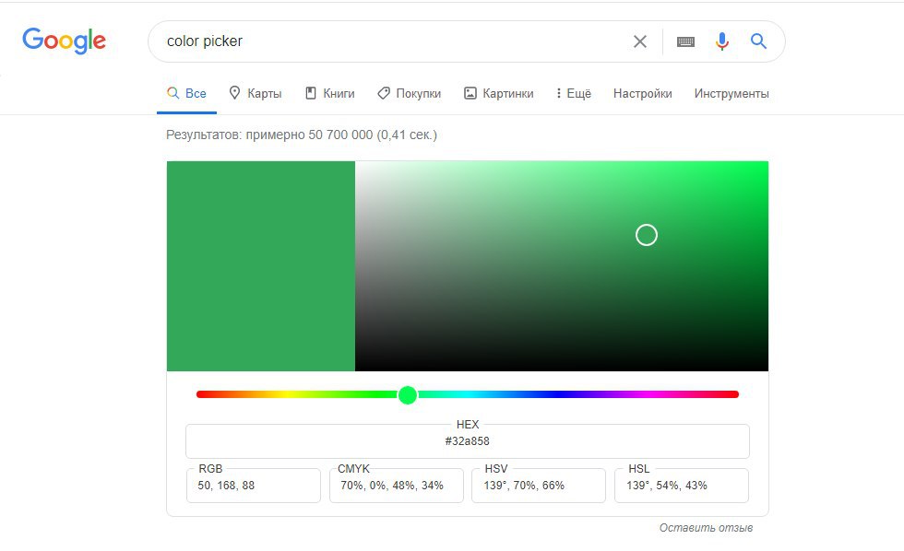904x551 pixels.
Task: Click the circular selector in the gradient
Action: (x=647, y=235)
